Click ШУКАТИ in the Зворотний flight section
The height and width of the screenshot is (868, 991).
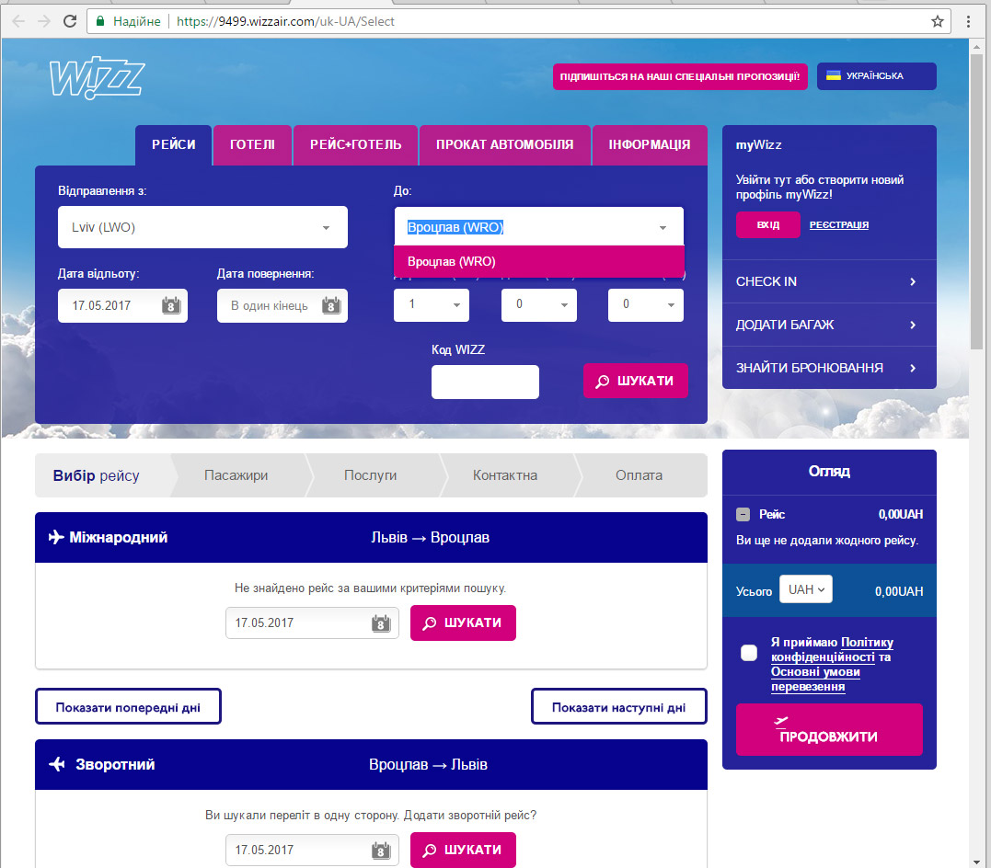click(x=463, y=850)
